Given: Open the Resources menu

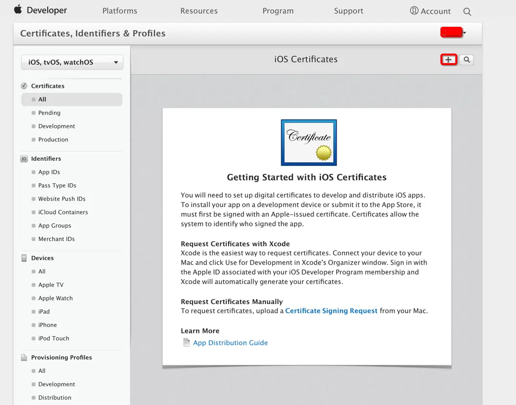Looking at the screenshot, I should click(199, 11).
